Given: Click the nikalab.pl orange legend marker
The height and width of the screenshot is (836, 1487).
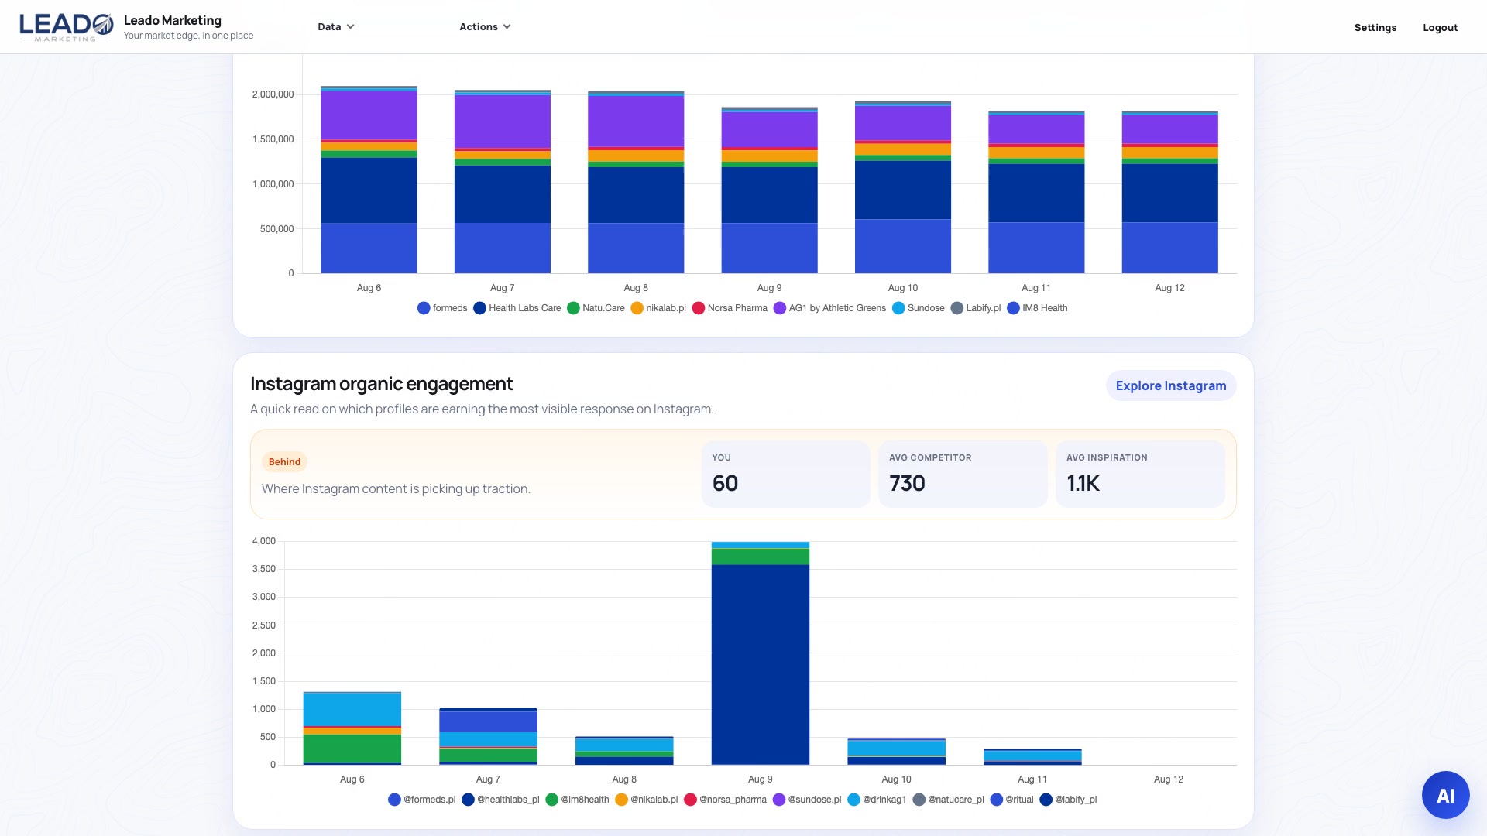Looking at the screenshot, I should (637, 308).
